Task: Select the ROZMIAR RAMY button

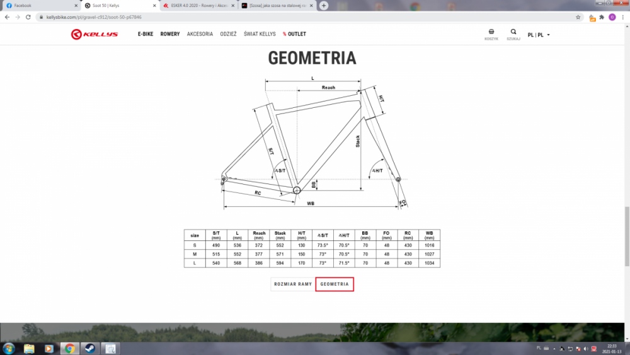Action: pos(293,284)
